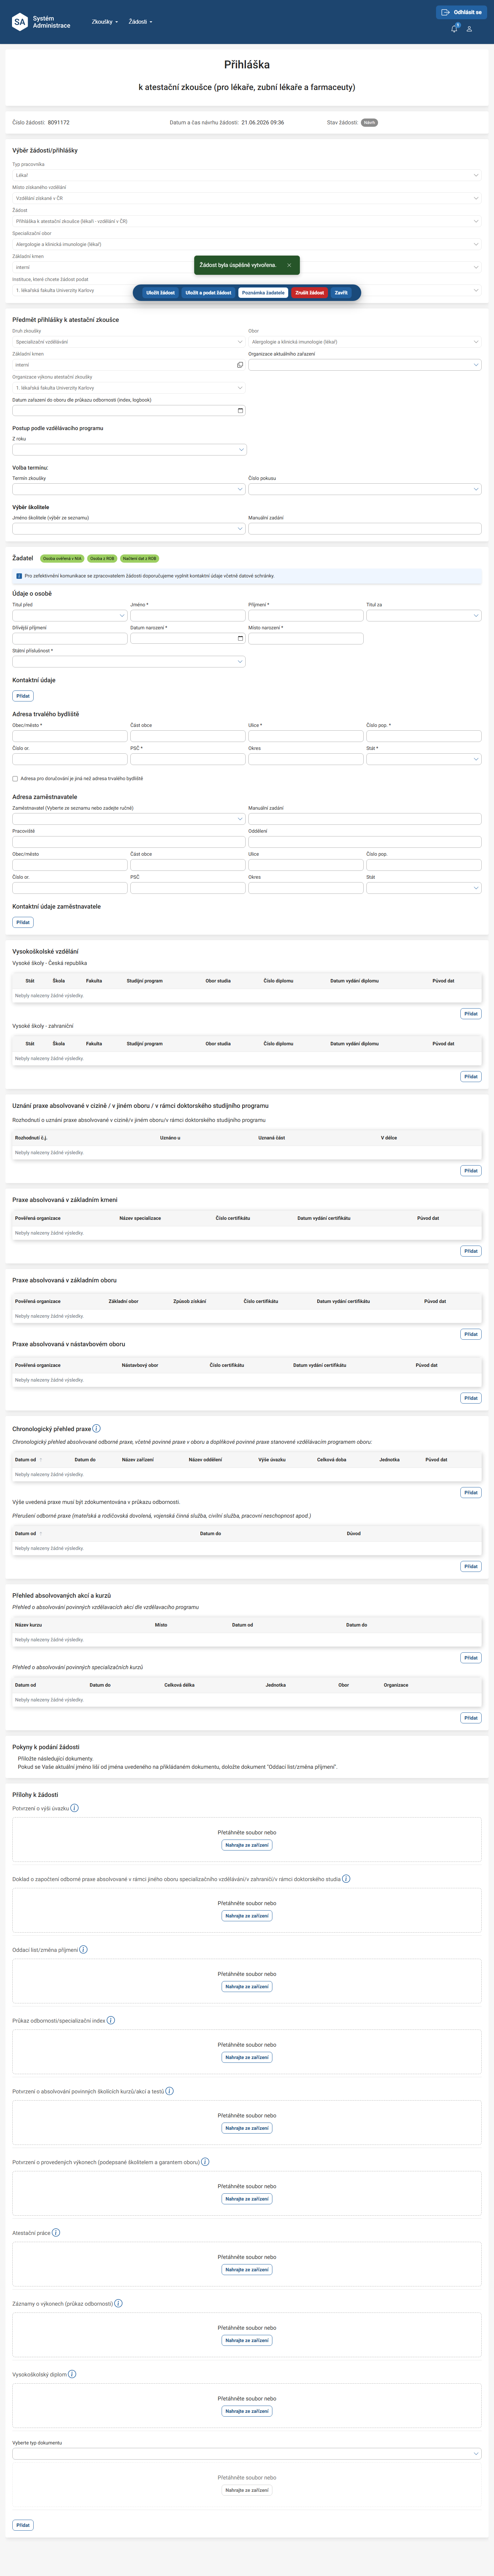The width and height of the screenshot is (494, 2576).
Task: Click the PSČ field under Adresa trvalého bydliště
Action: click(x=188, y=759)
